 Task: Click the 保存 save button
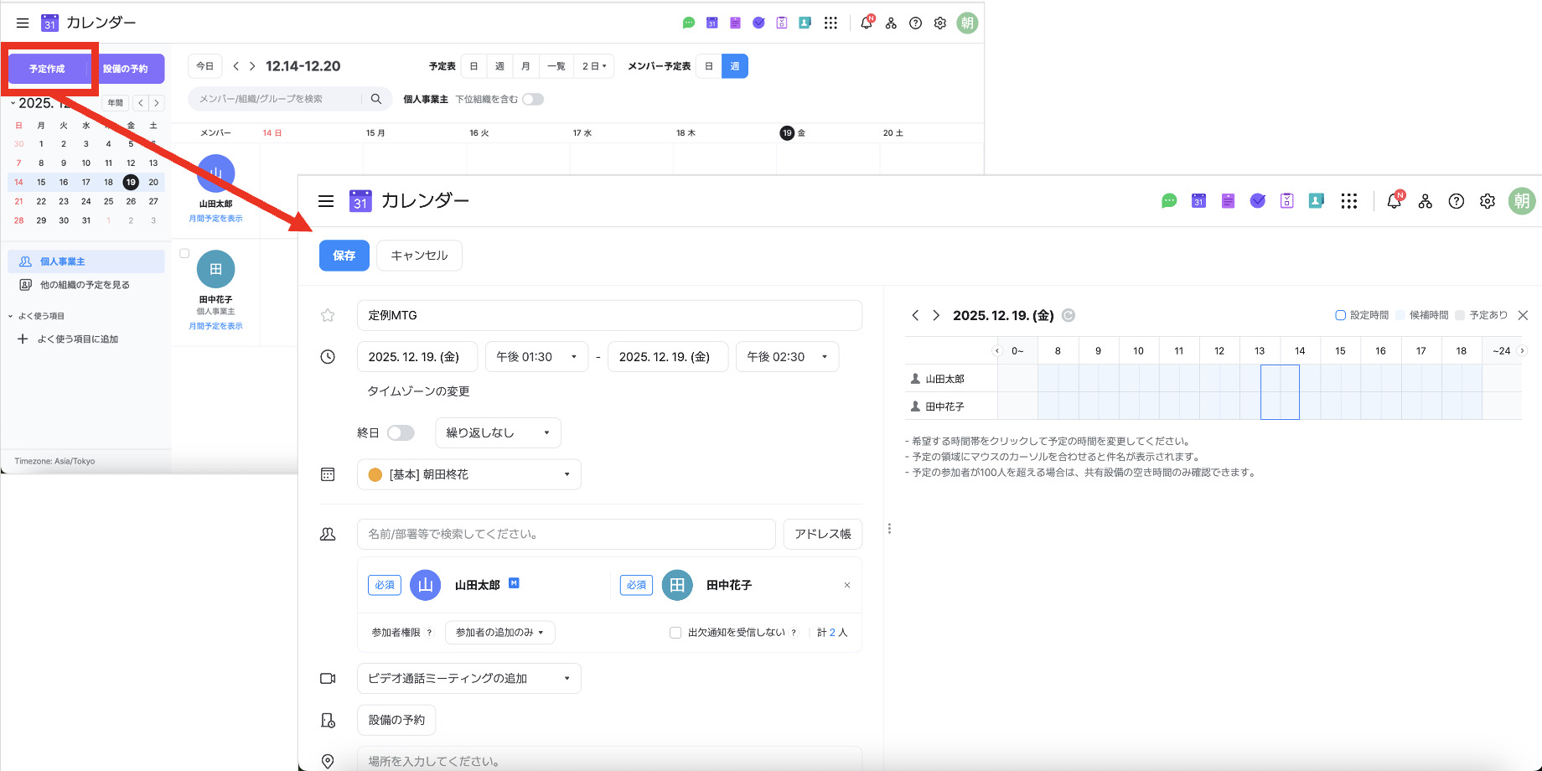(x=344, y=256)
